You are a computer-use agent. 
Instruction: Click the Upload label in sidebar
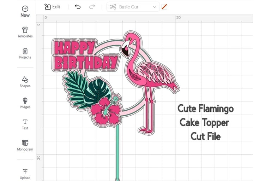click(x=25, y=178)
